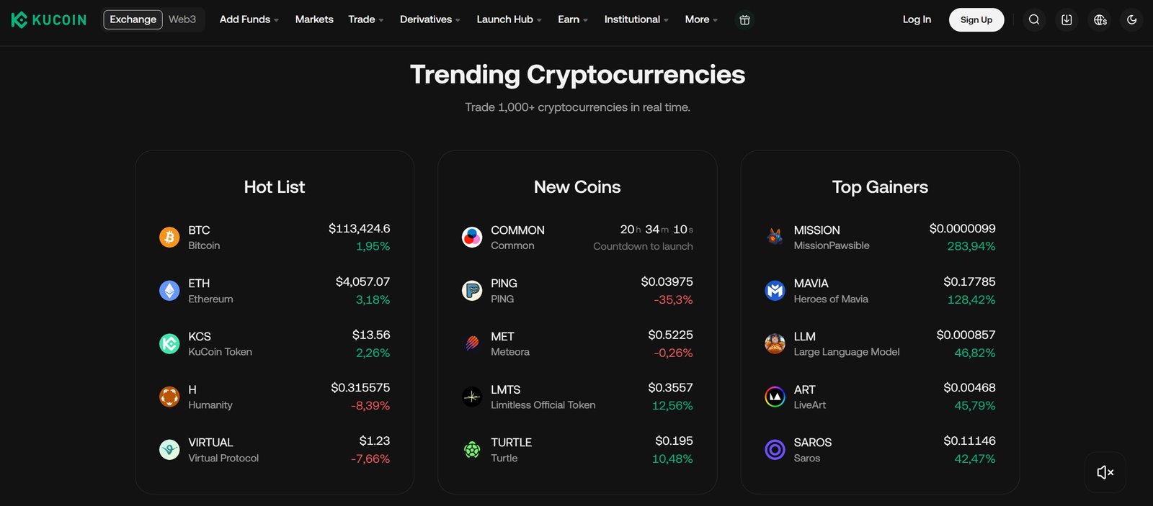Open the search icon in the header
The image size is (1153, 506).
pos(1034,19)
